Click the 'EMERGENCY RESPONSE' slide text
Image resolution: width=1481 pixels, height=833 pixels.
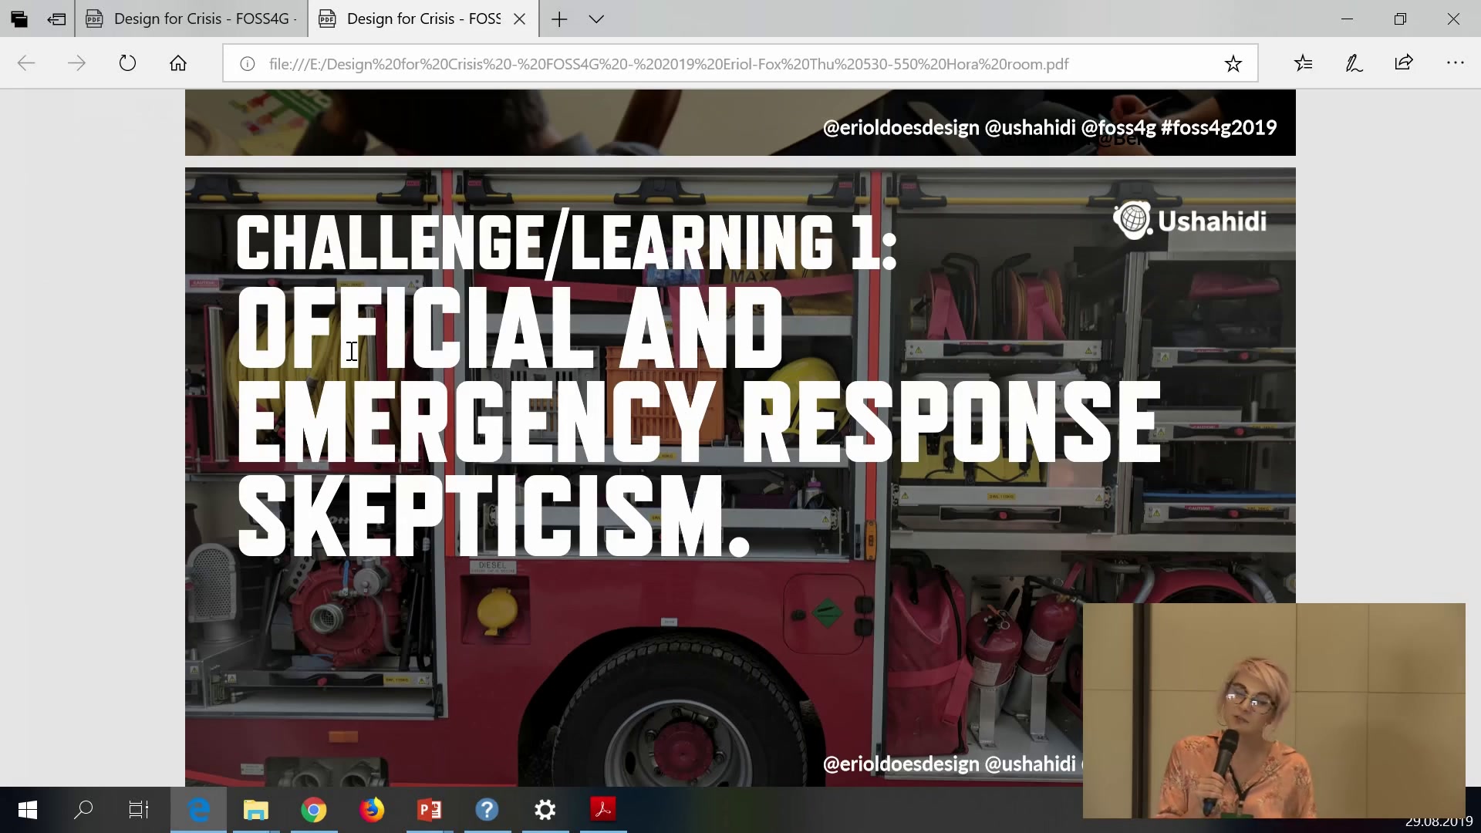point(699,421)
